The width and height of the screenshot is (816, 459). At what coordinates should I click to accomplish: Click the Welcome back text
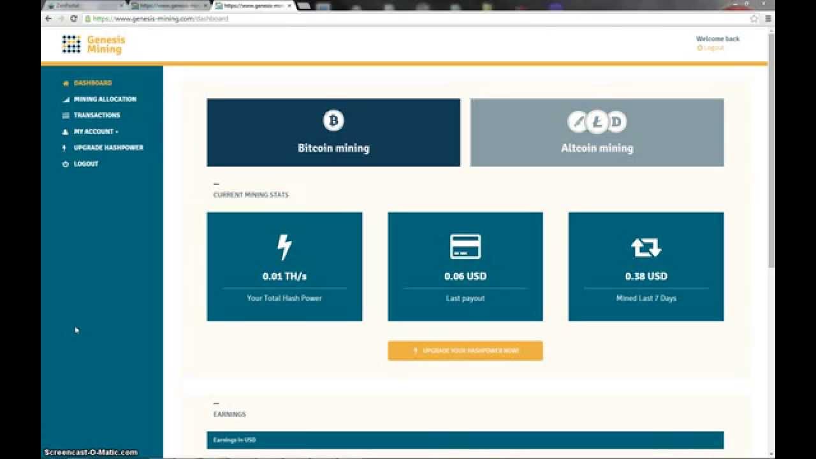(x=718, y=39)
